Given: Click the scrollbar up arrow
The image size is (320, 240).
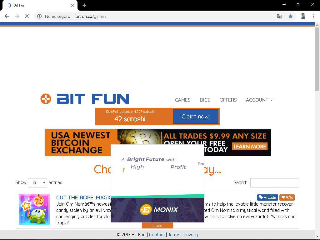Looking at the screenshot, I should click(x=317, y=25).
